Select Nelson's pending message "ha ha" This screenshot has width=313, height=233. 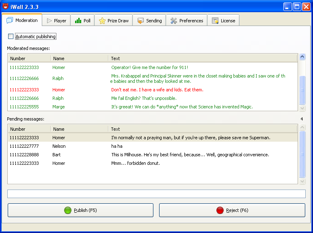153,146
